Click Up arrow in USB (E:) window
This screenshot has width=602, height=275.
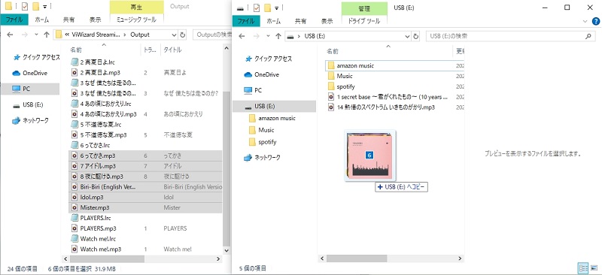click(278, 36)
